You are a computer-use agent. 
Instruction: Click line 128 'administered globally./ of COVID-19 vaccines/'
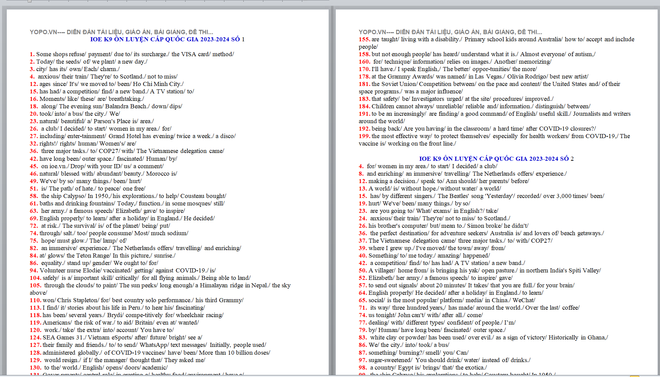pos(150,353)
